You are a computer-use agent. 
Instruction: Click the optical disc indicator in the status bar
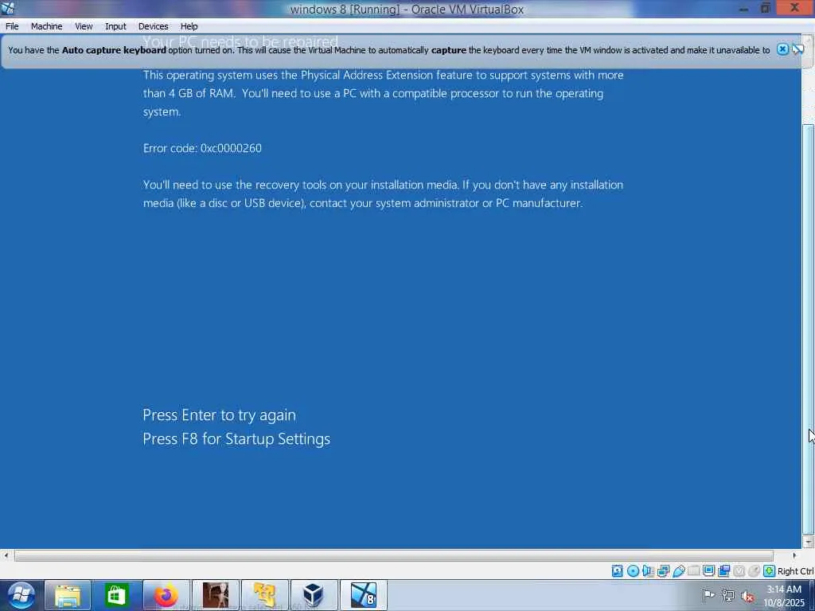click(633, 571)
